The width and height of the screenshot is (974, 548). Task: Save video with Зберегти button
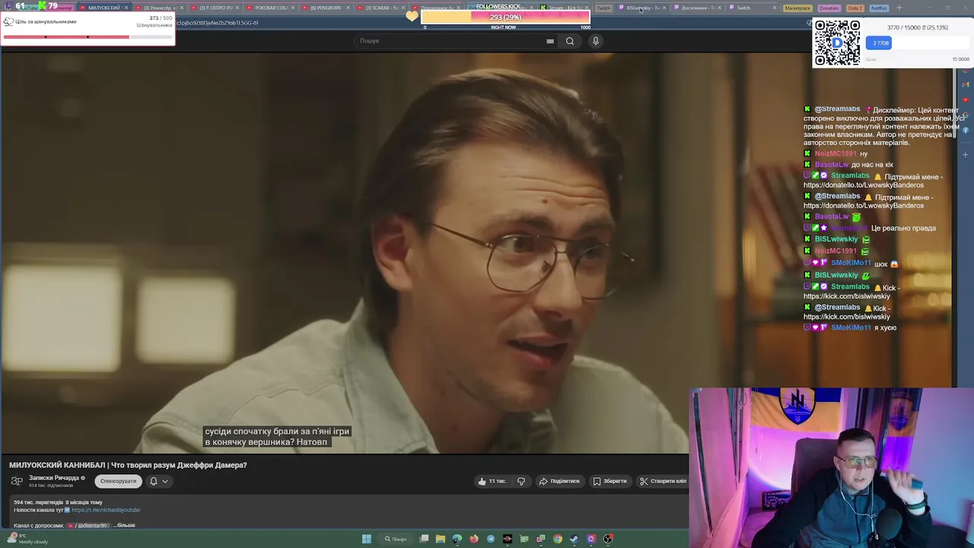[x=610, y=481]
